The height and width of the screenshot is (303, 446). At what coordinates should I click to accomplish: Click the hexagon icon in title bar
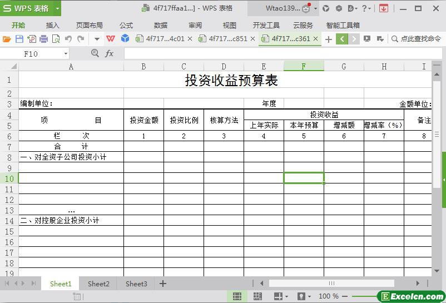click(339, 8)
